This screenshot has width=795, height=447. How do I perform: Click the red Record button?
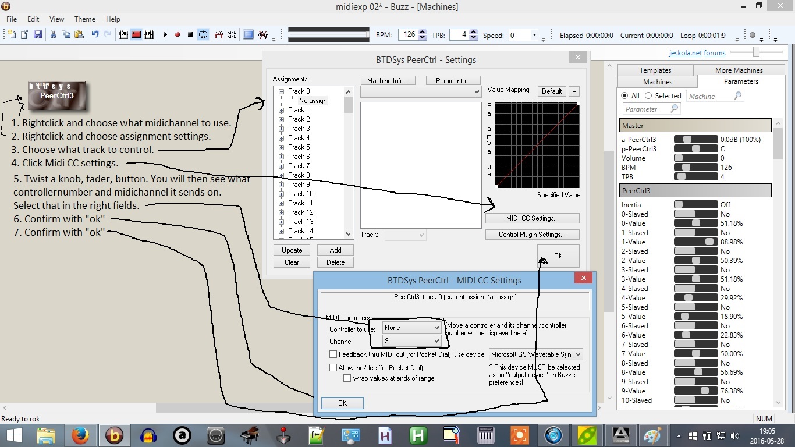point(178,35)
